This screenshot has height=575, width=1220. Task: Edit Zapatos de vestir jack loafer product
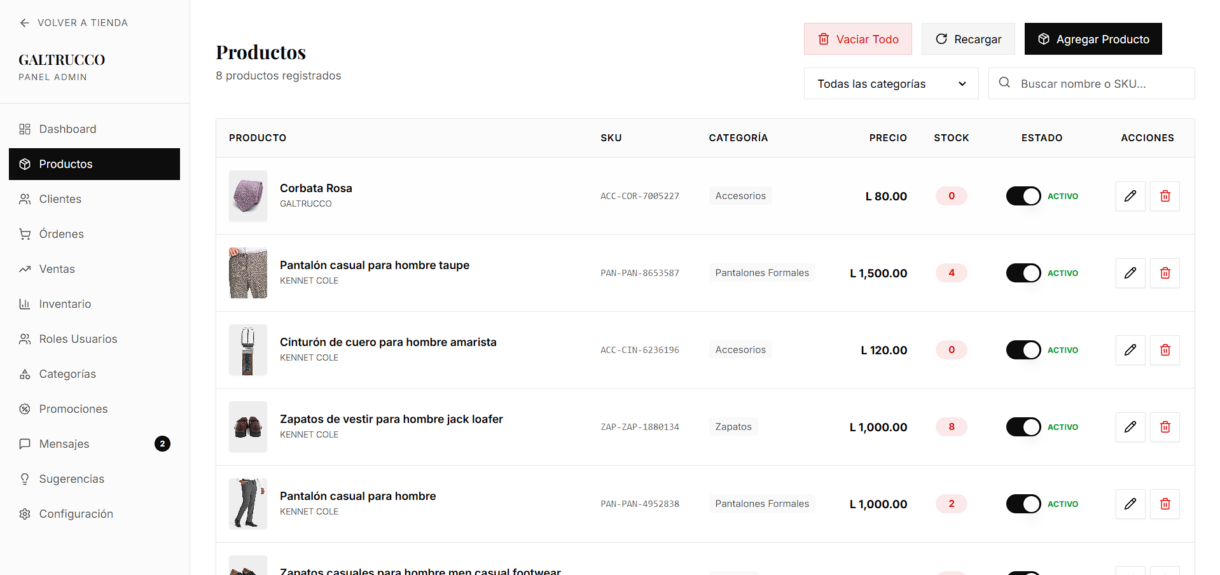(x=1130, y=427)
